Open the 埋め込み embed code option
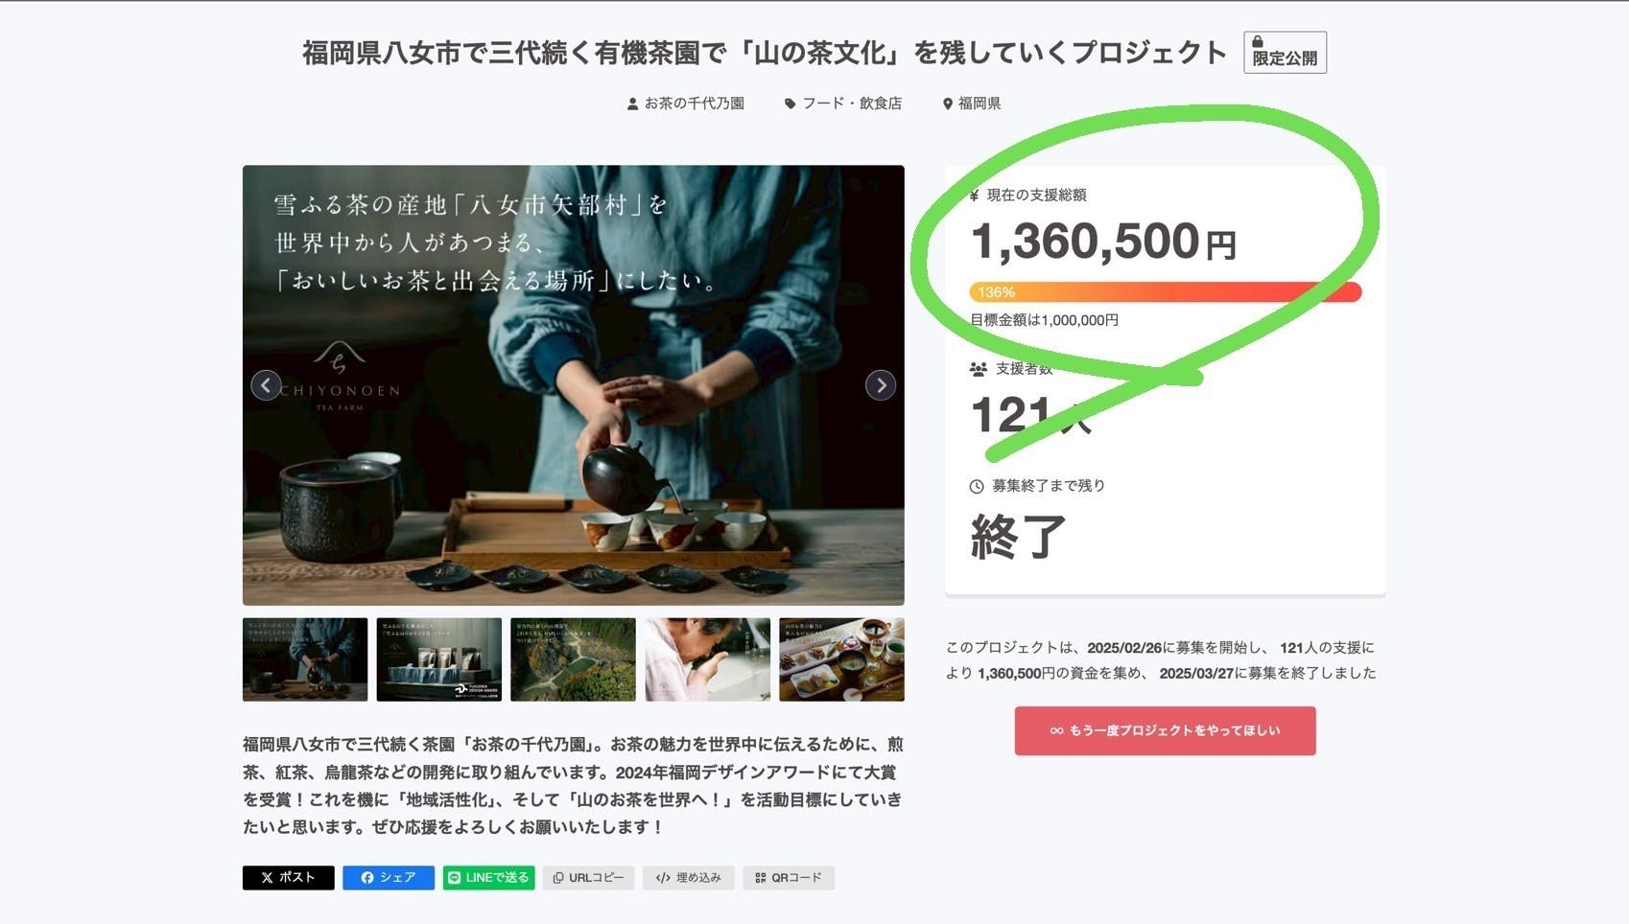 [x=688, y=878]
